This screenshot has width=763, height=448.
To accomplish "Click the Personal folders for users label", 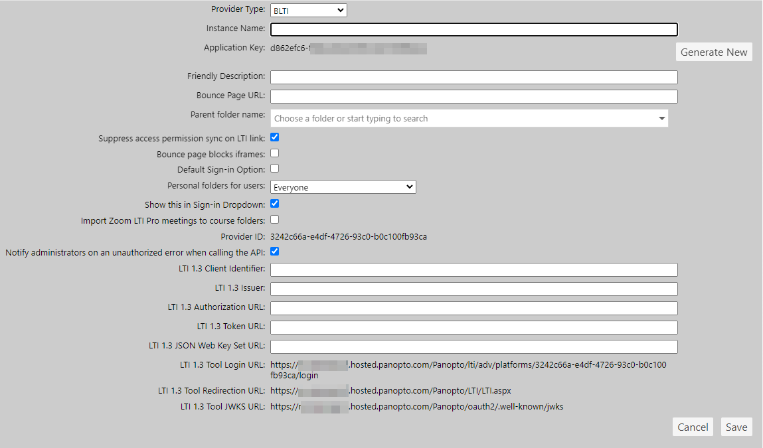I will (x=216, y=186).
